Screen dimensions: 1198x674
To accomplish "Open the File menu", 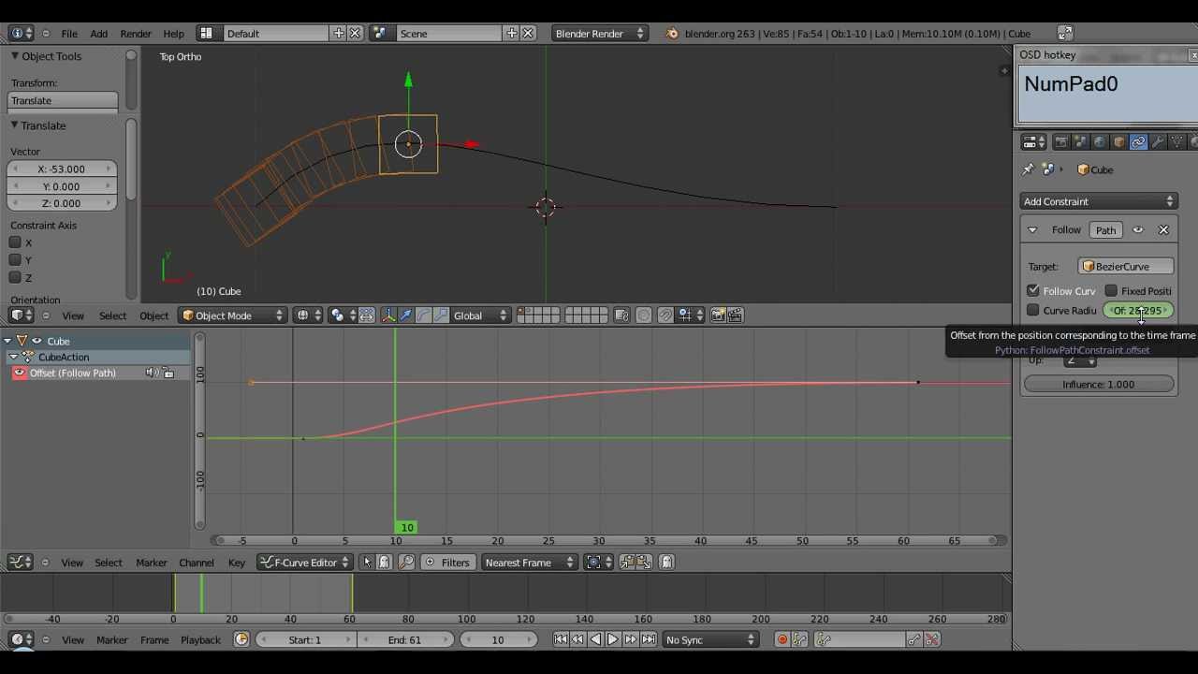I will (69, 33).
